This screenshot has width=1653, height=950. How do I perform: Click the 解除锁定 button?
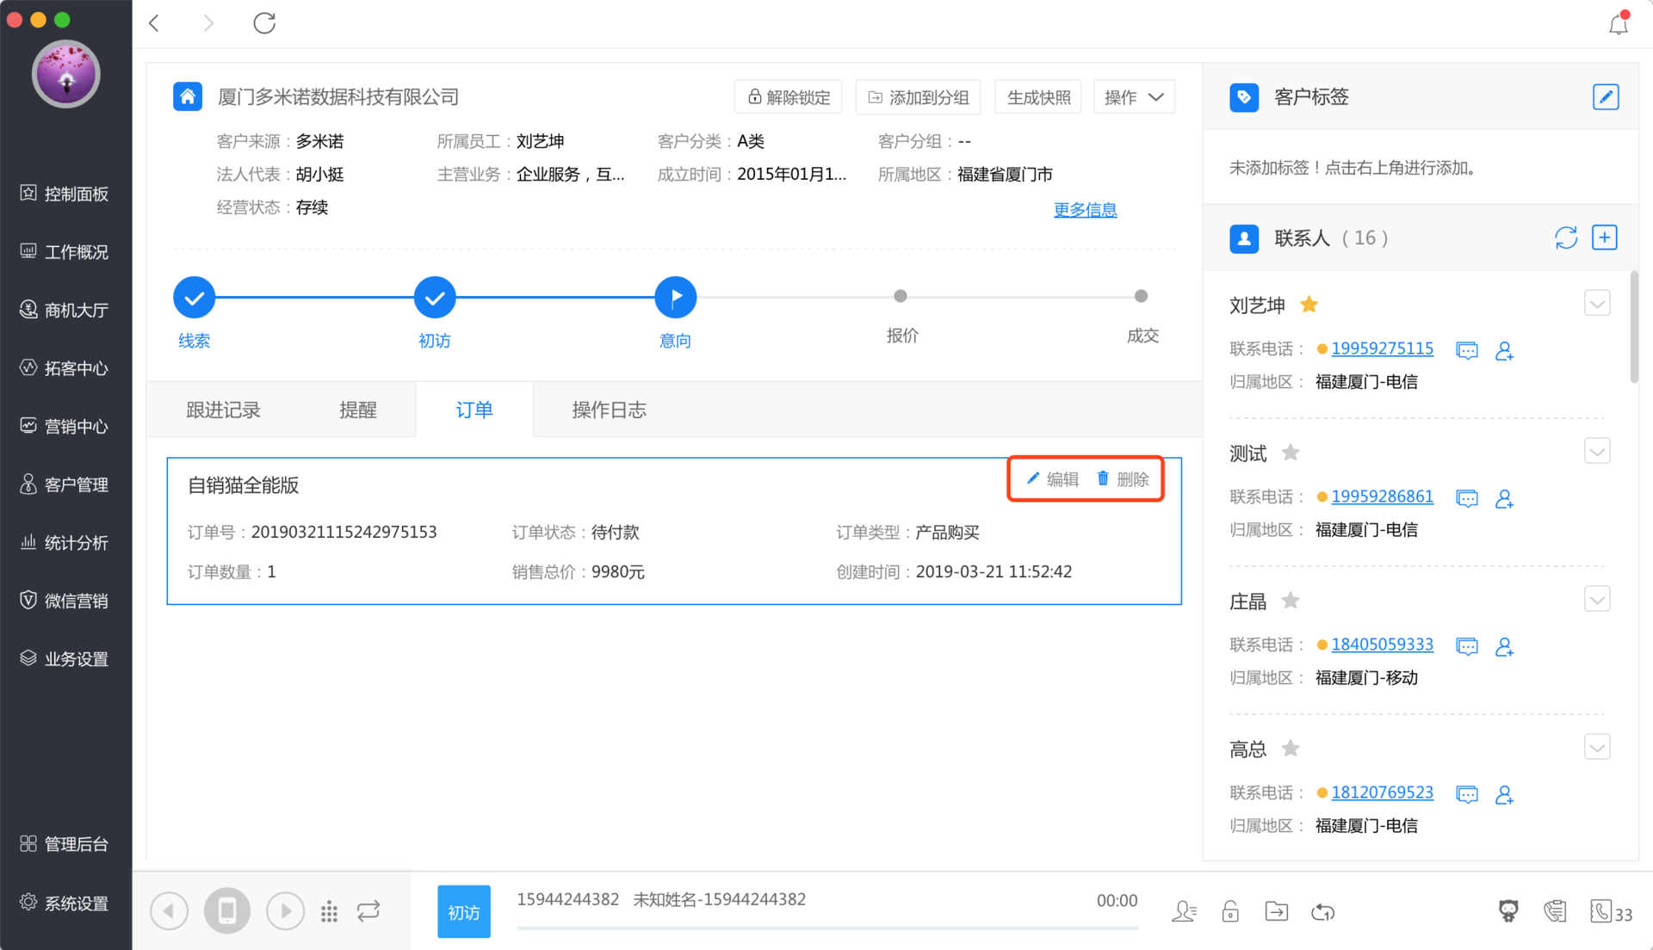point(788,97)
